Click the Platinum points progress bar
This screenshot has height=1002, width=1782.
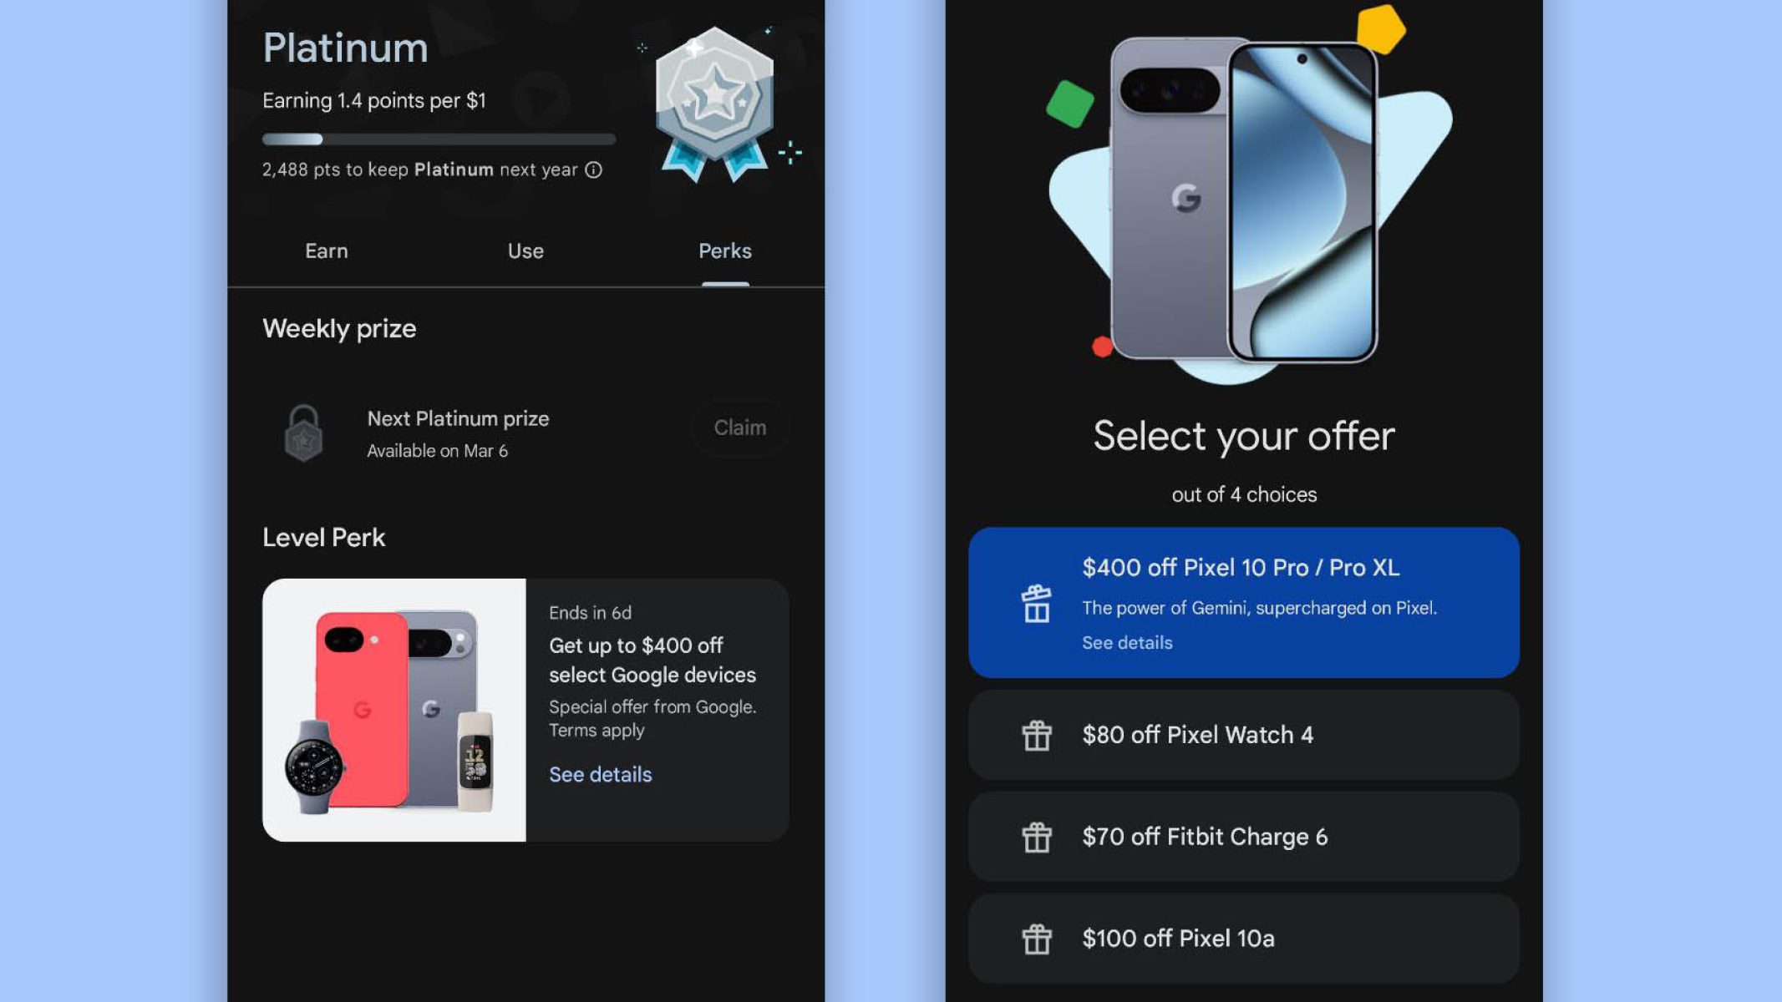click(x=439, y=139)
